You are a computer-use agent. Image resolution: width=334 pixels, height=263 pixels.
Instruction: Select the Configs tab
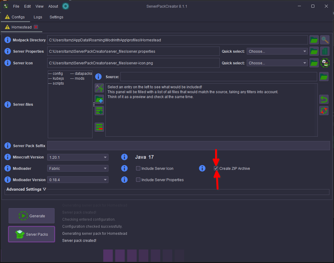(x=15, y=17)
